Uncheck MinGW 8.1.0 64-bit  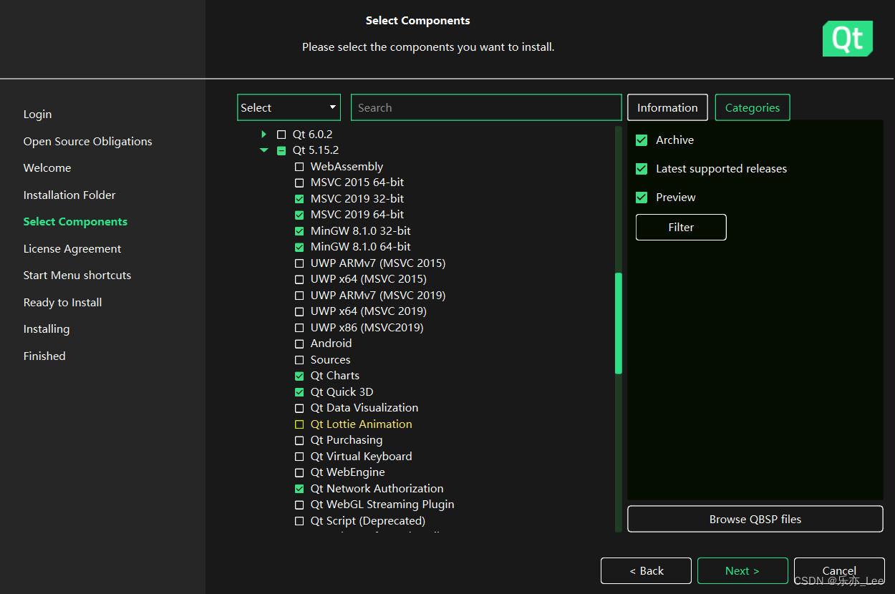tap(299, 247)
